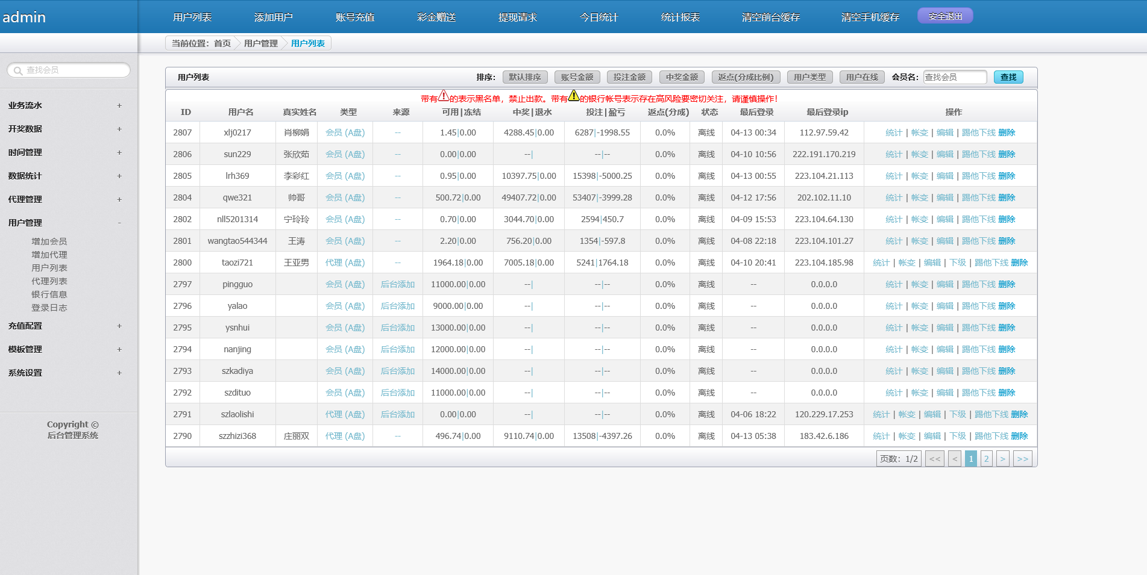
Task: Click the search magnifier icon in sidebar
Action: (x=17, y=70)
